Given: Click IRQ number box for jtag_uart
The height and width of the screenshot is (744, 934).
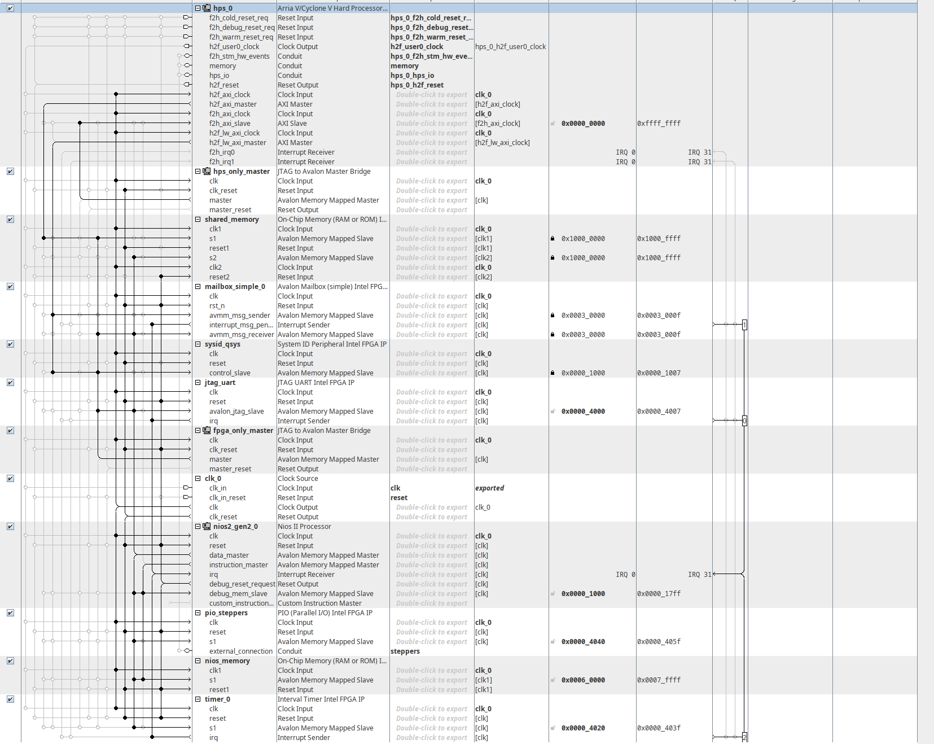Looking at the screenshot, I should pos(744,421).
